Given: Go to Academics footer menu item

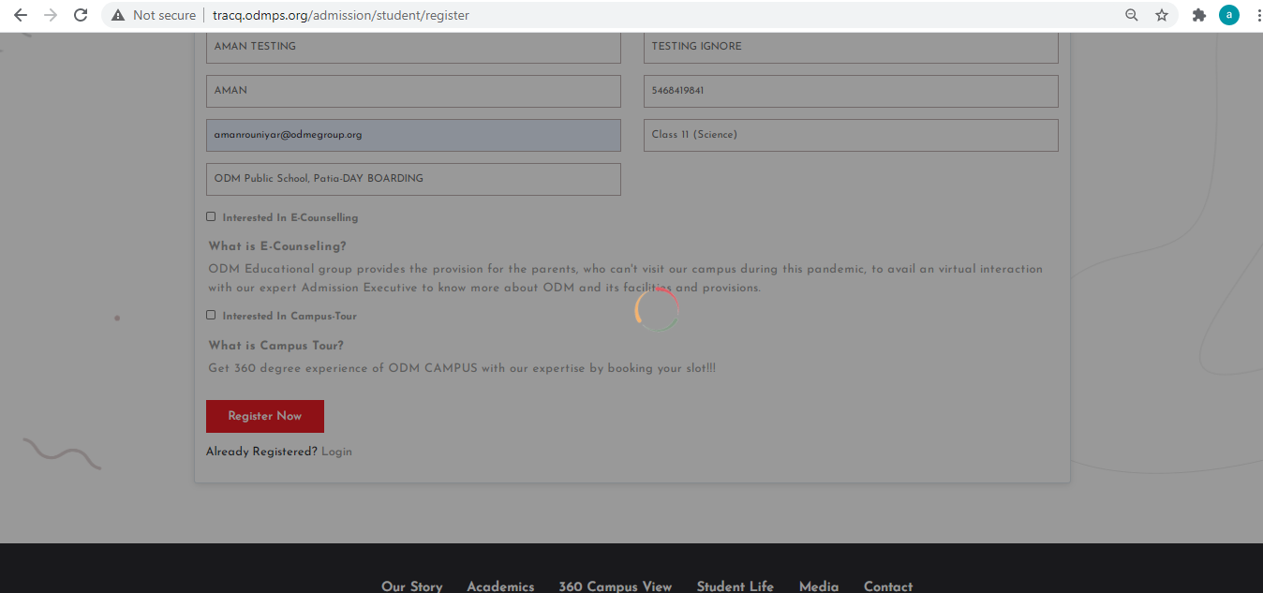Looking at the screenshot, I should (x=500, y=586).
